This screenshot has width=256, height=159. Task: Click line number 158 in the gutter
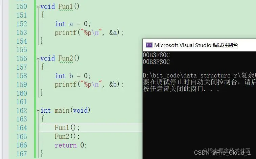(22, 76)
